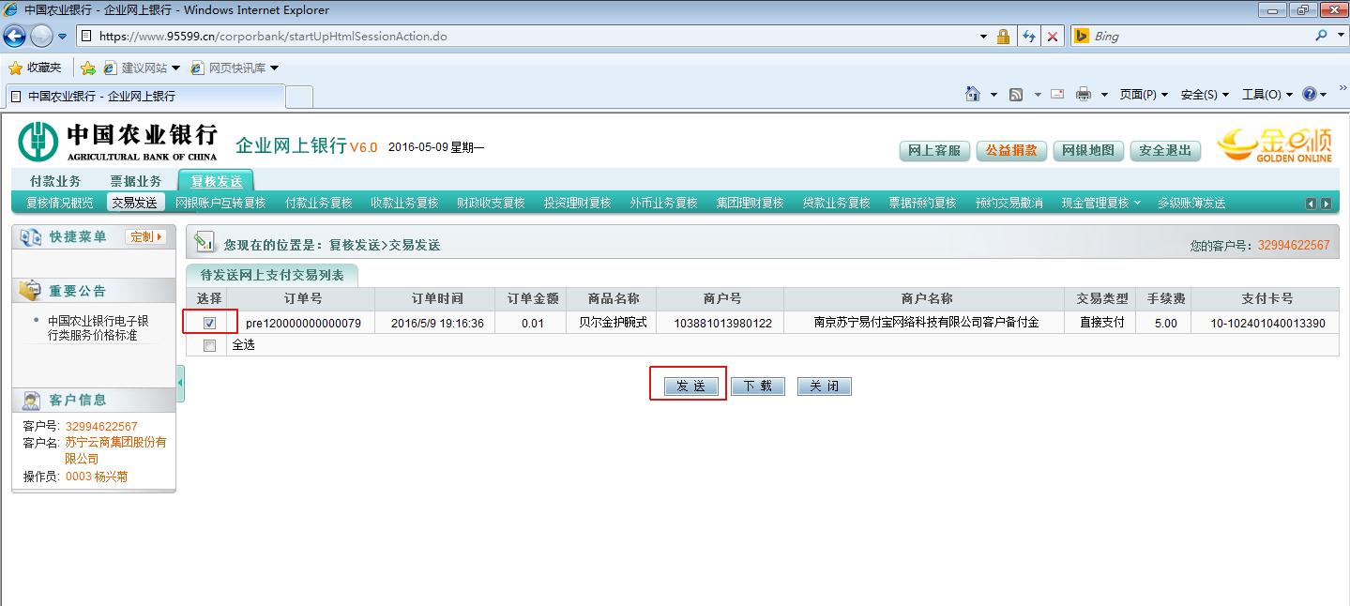Click the 安全退出 logout button
Viewport: 1350px width, 606px height.
(x=1165, y=150)
